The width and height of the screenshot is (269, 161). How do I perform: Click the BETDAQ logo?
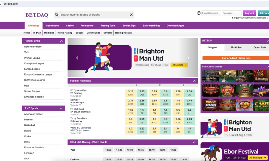coord(37,15)
